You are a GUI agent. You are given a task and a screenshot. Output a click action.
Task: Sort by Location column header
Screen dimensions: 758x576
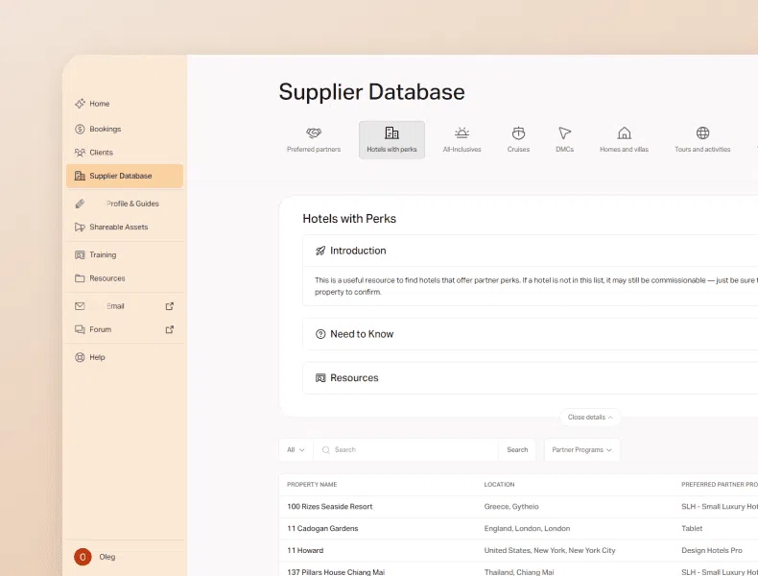pyautogui.click(x=499, y=485)
